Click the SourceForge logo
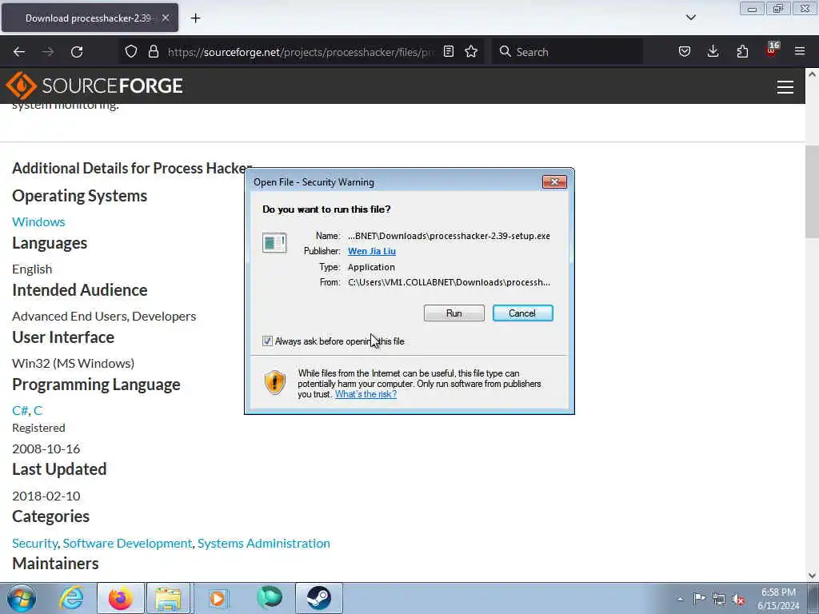This screenshot has height=614, width=819. point(94,86)
